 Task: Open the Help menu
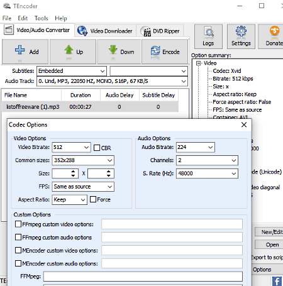click(x=61, y=18)
